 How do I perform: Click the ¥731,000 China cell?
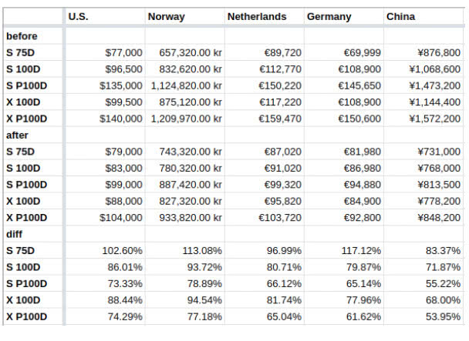[423, 152]
